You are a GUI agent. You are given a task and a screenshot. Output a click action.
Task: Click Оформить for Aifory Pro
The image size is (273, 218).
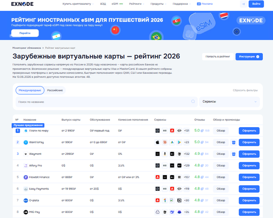pos(249,166)
